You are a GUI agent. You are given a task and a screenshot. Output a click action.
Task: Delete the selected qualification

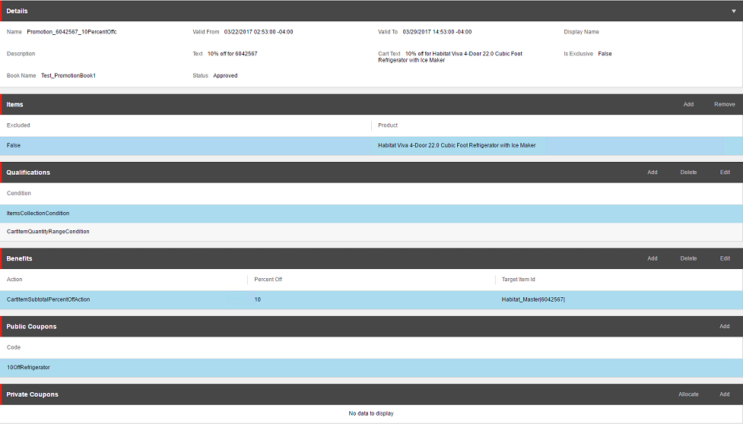pos(688,172)
